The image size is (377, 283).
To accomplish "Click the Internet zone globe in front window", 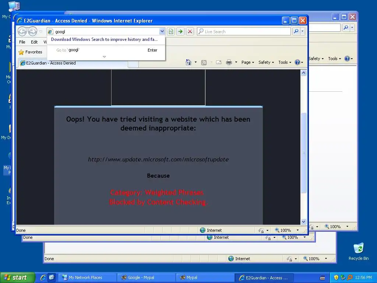I will tap(203, 230).
